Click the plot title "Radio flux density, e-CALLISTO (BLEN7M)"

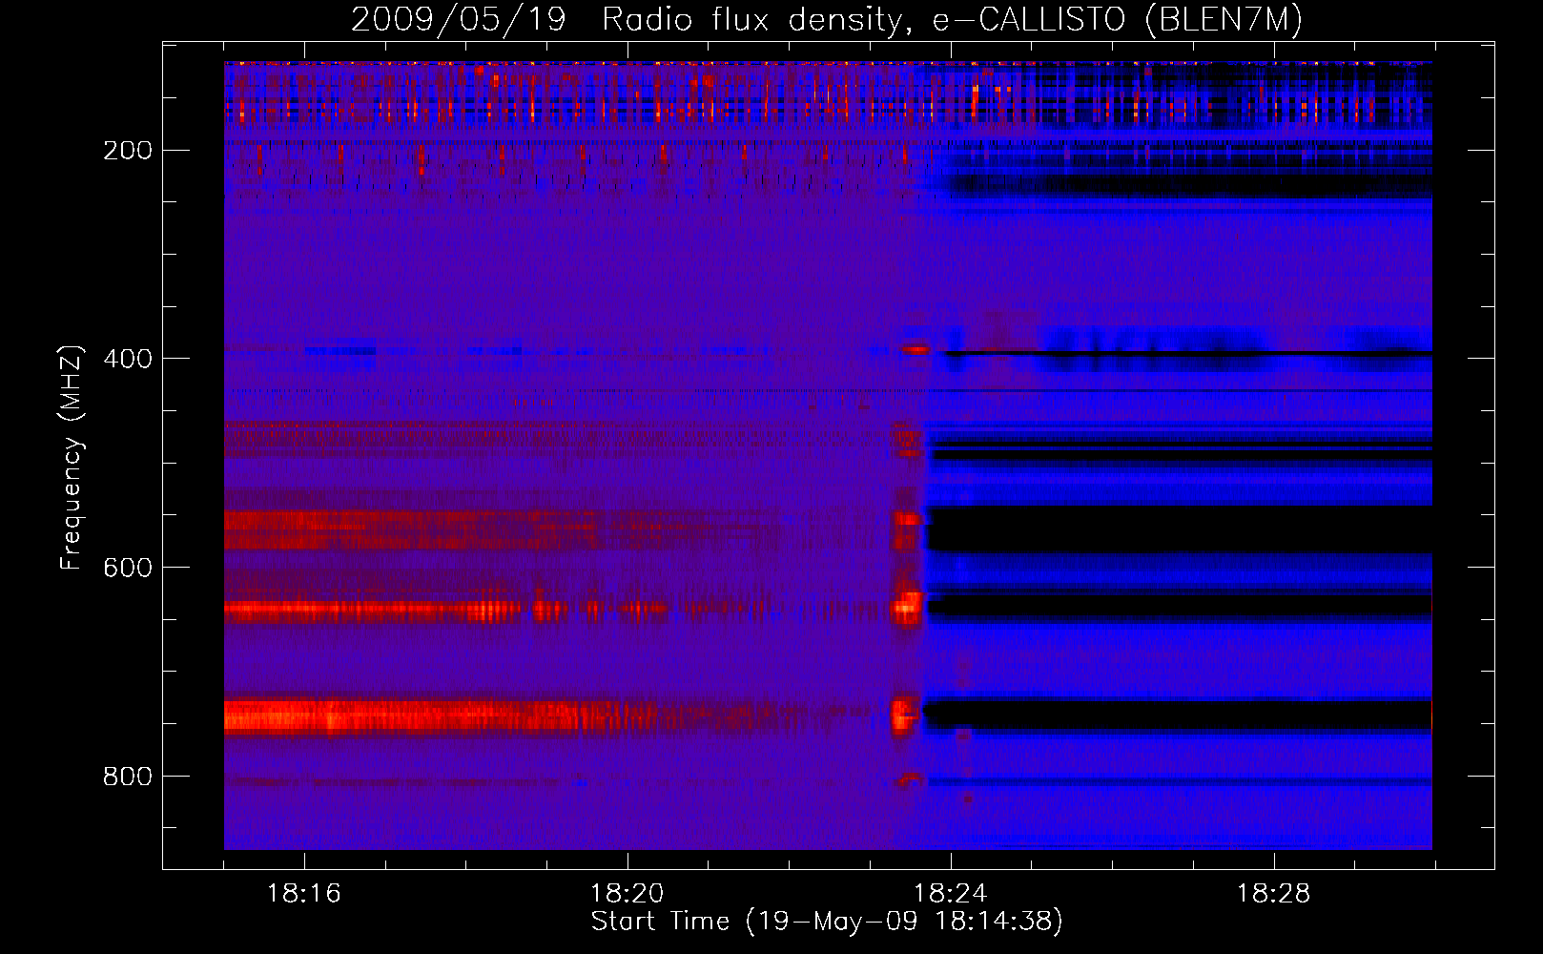[952, 20]
